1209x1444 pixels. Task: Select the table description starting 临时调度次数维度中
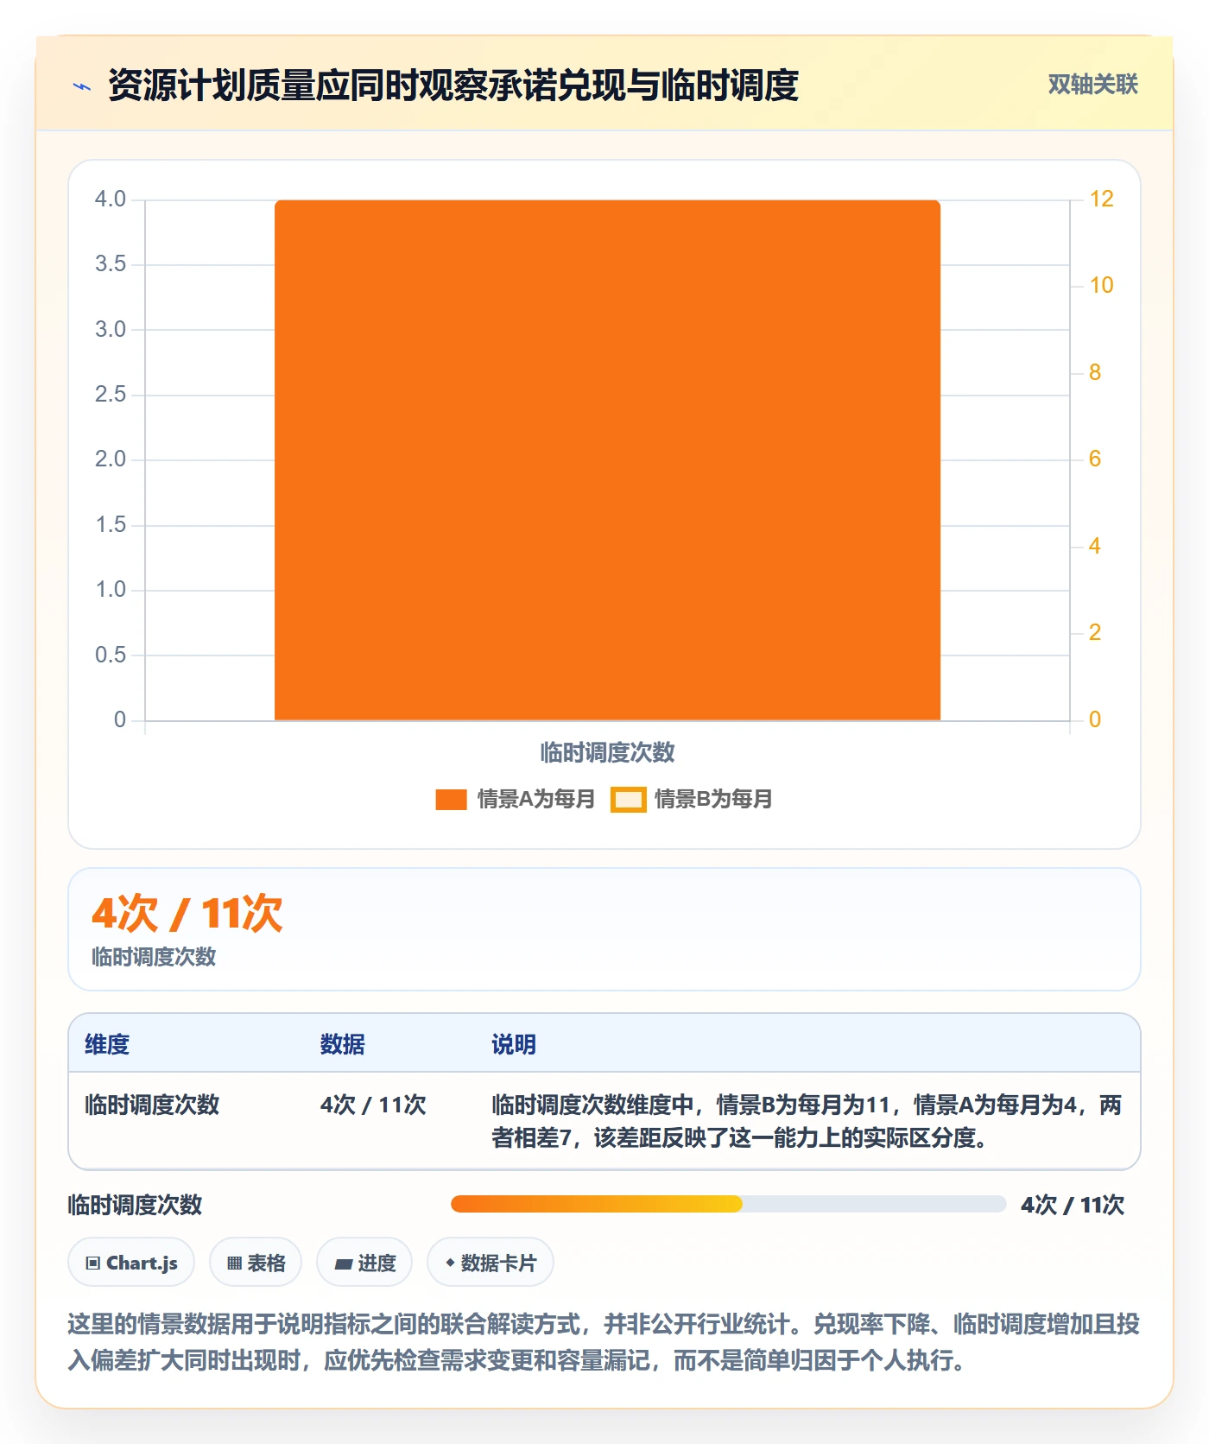tap(807, 1121)
